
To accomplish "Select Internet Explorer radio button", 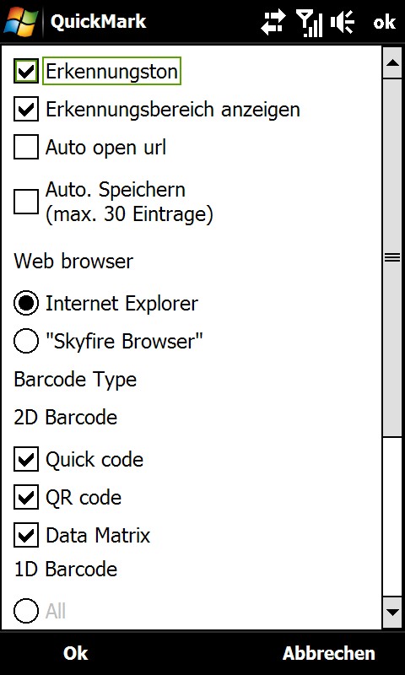I will click(x=26, y=304).
